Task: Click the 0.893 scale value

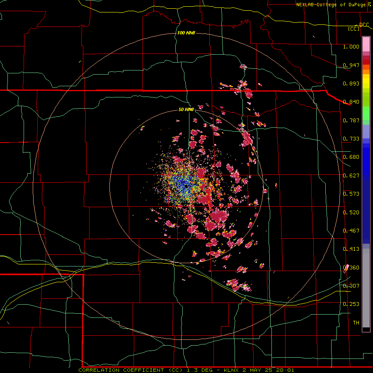Action: (351, 83)
